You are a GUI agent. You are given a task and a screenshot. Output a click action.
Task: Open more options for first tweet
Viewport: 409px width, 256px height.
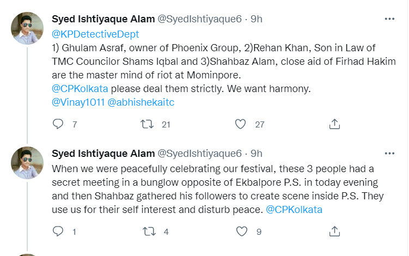click(389, 19)
